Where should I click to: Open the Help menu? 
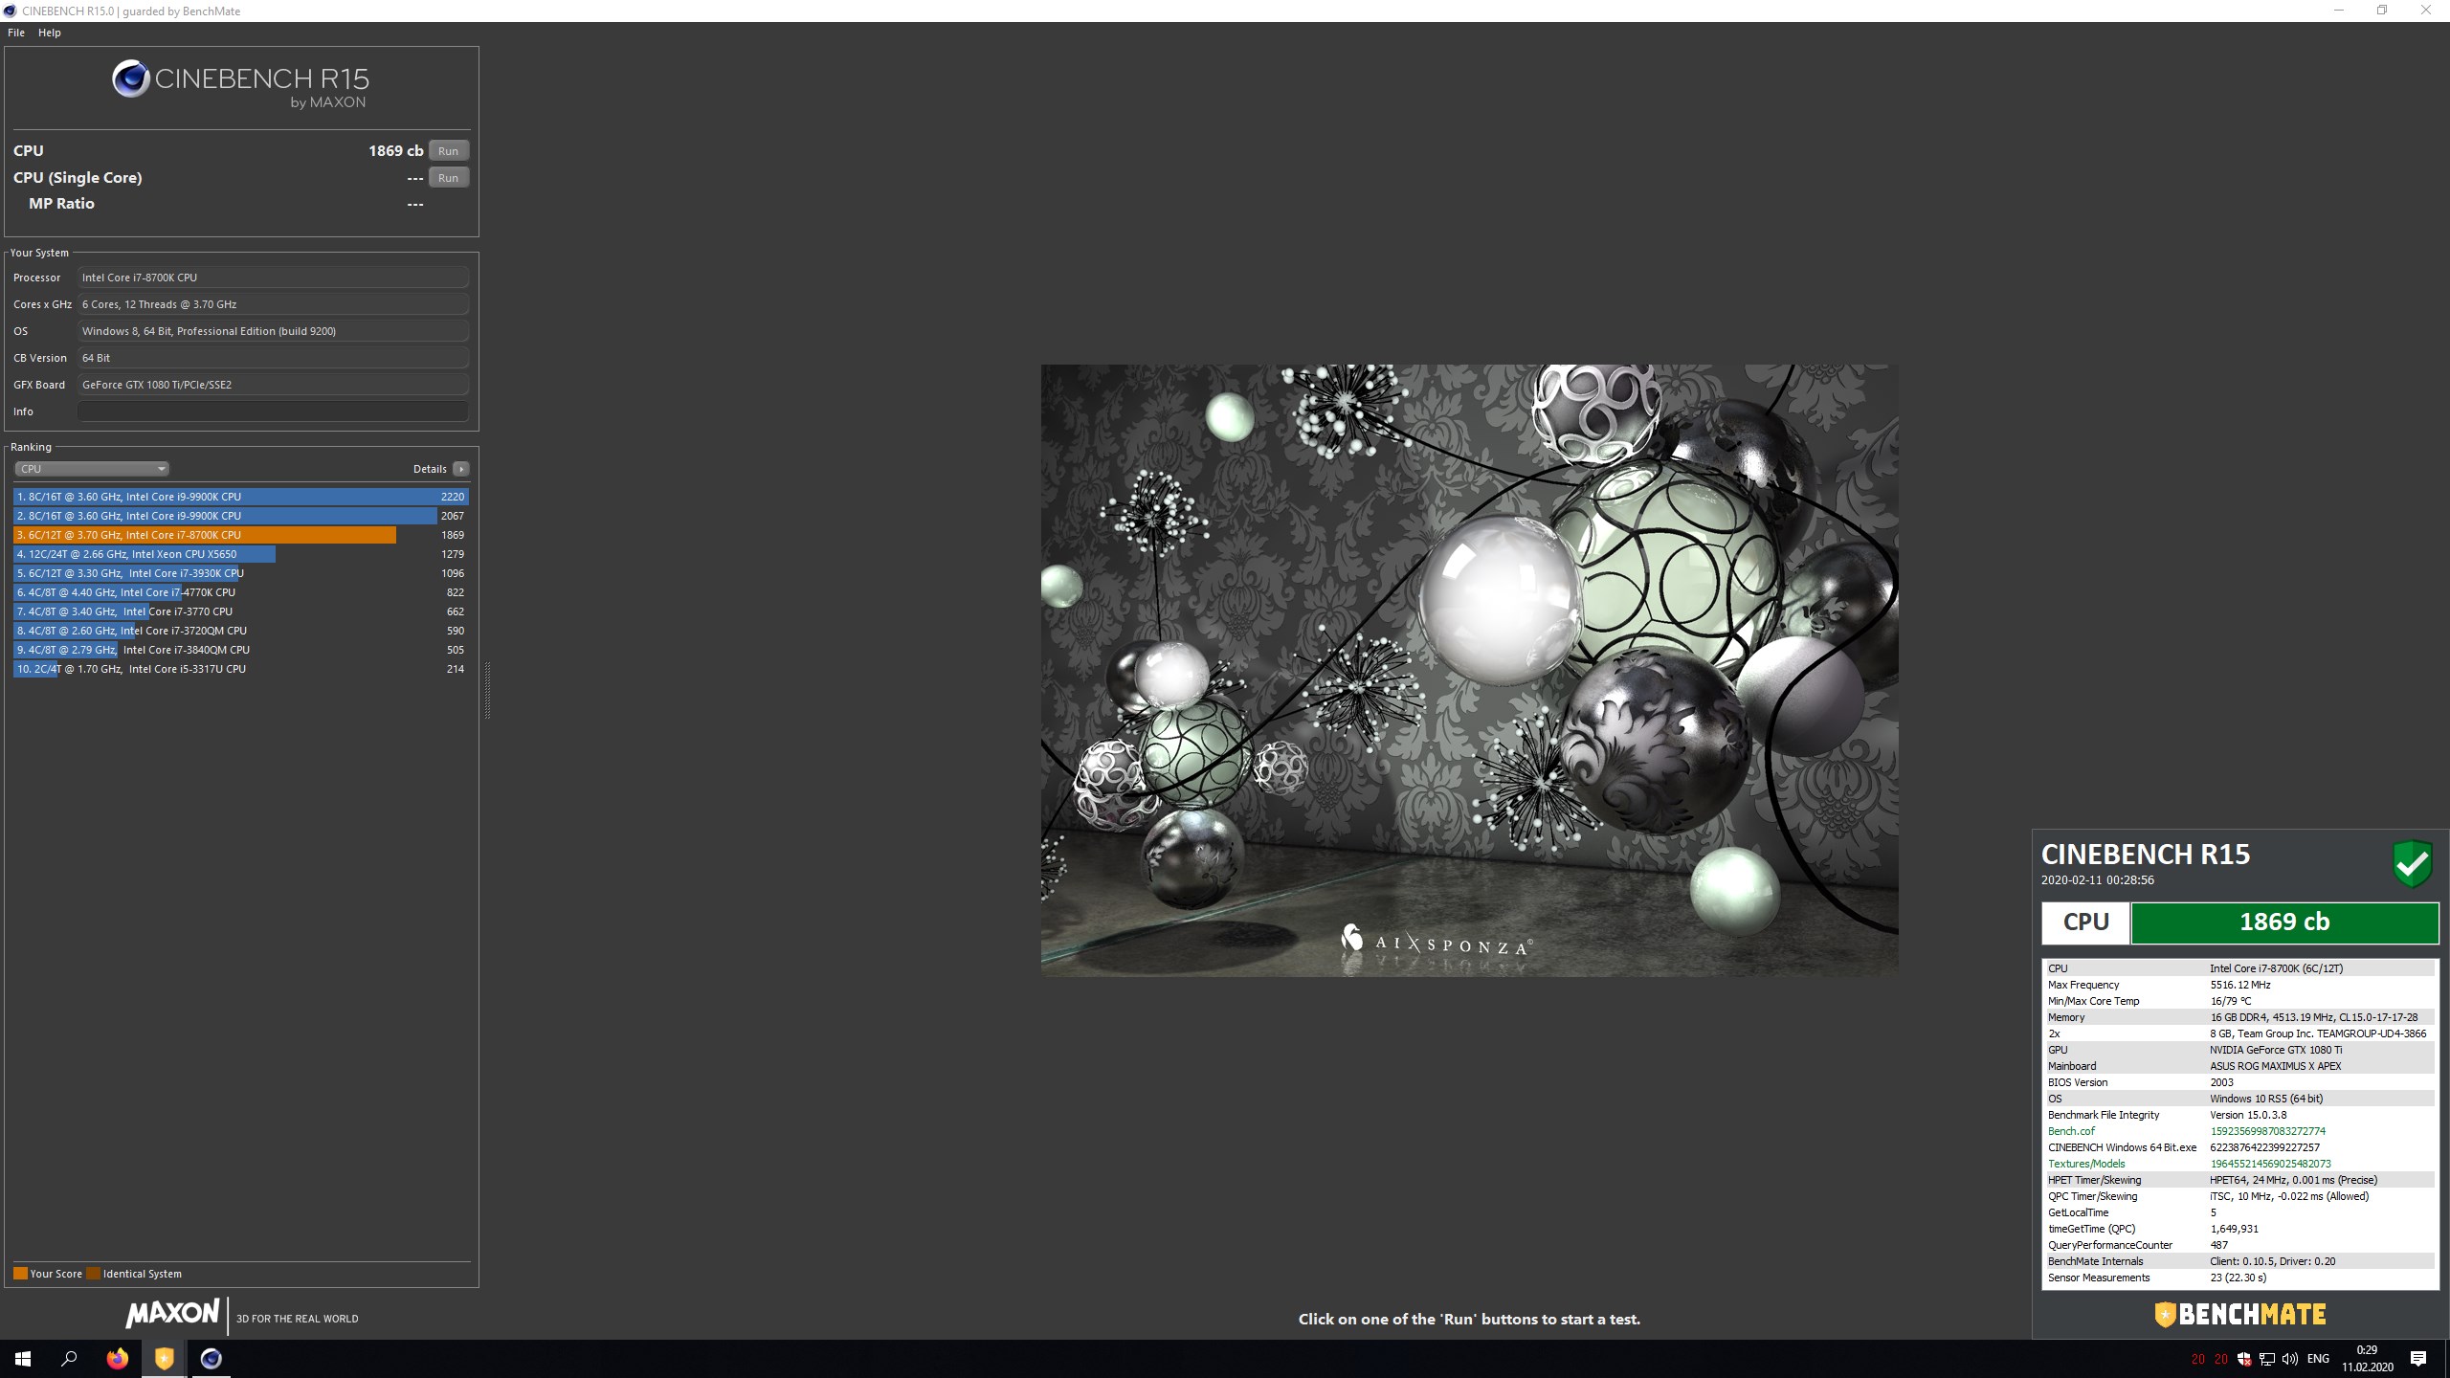50,33
